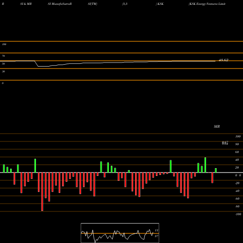Click the 50 label on RSI axis
The height and width of the screenshot is (243, 243).
pyautogui.click(x=3, y=64)
